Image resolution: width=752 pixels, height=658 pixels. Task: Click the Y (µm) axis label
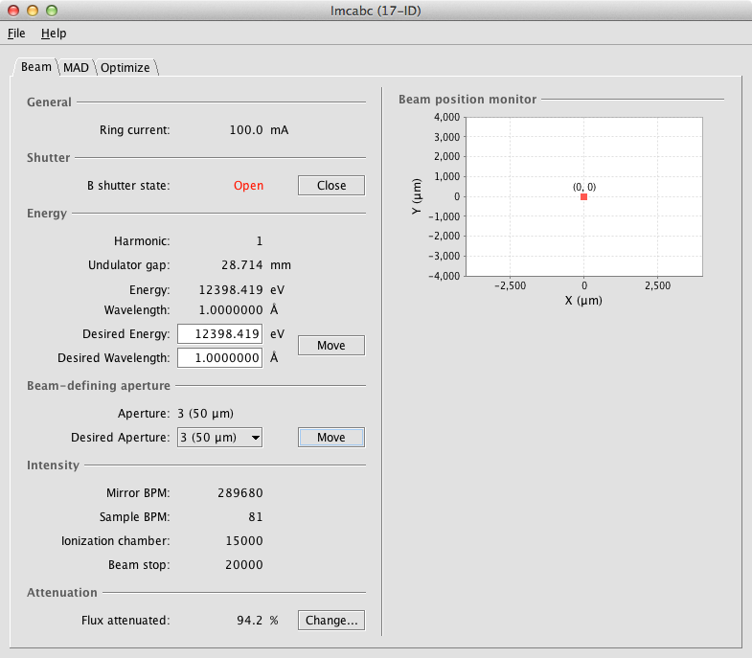point(417,196)
